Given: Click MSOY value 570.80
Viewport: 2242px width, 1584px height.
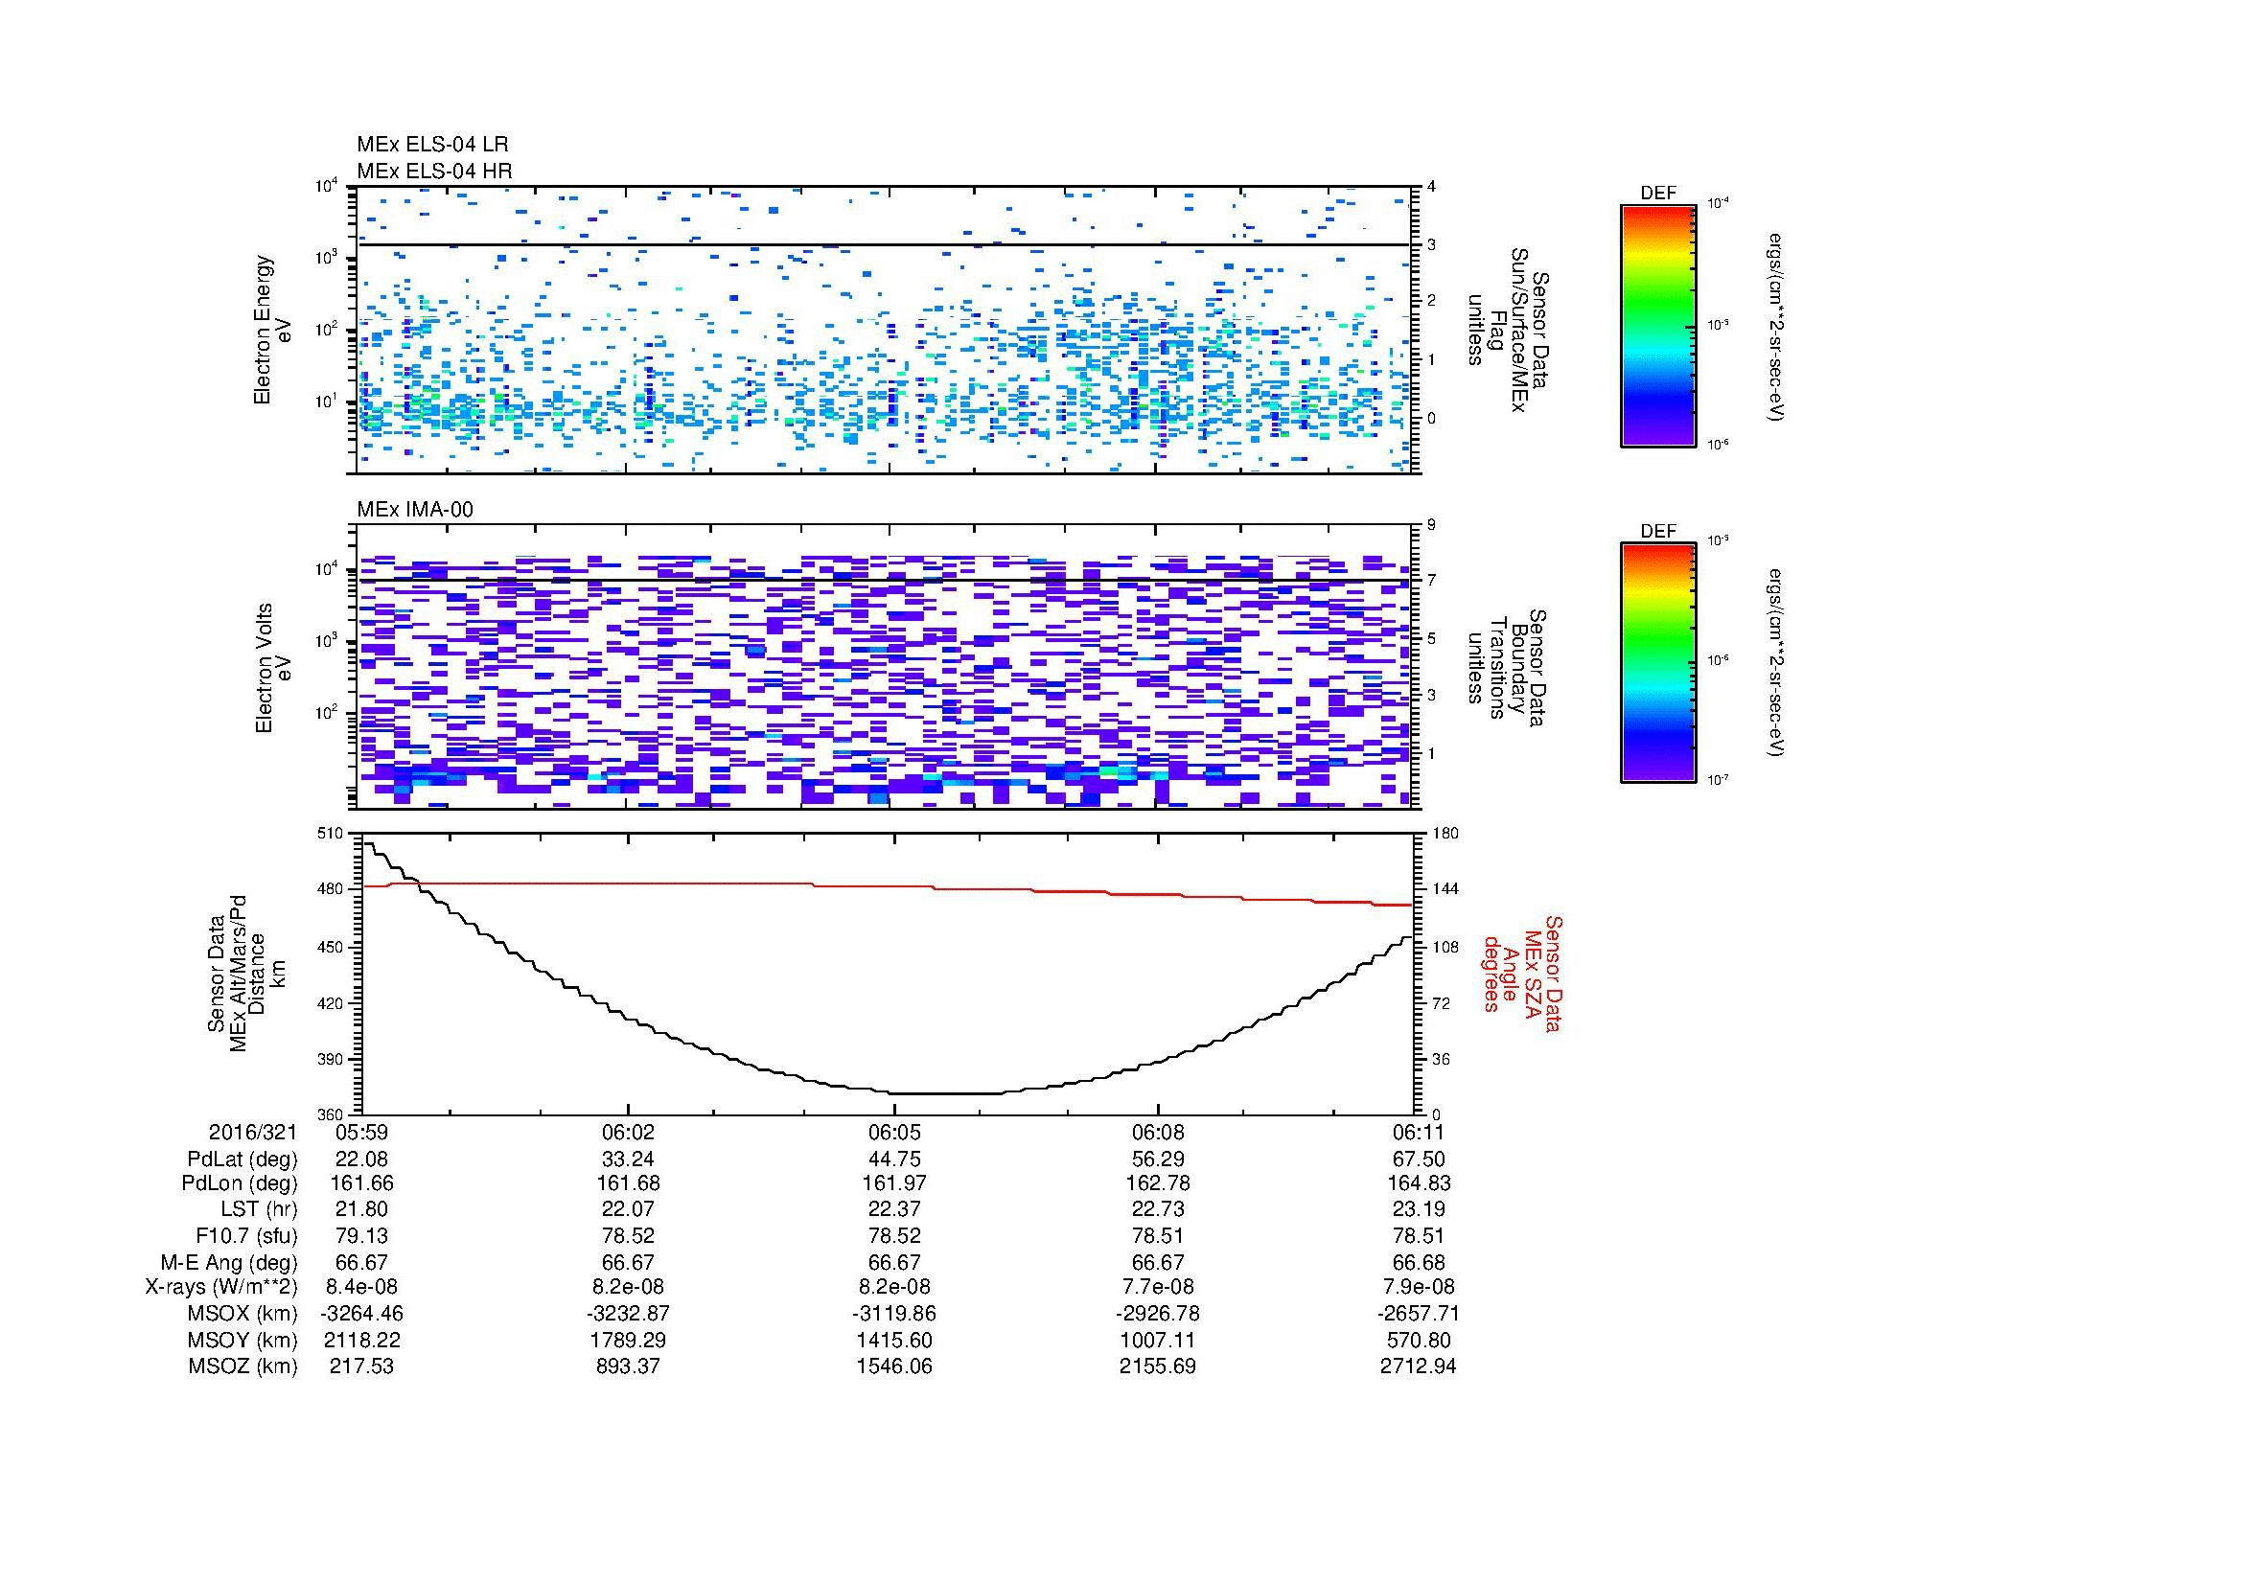Looking at the screenshot, I should (1418, 1341).
